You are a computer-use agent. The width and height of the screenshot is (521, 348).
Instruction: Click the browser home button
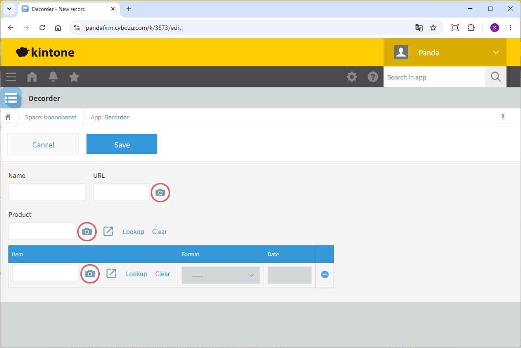point(58,28)
